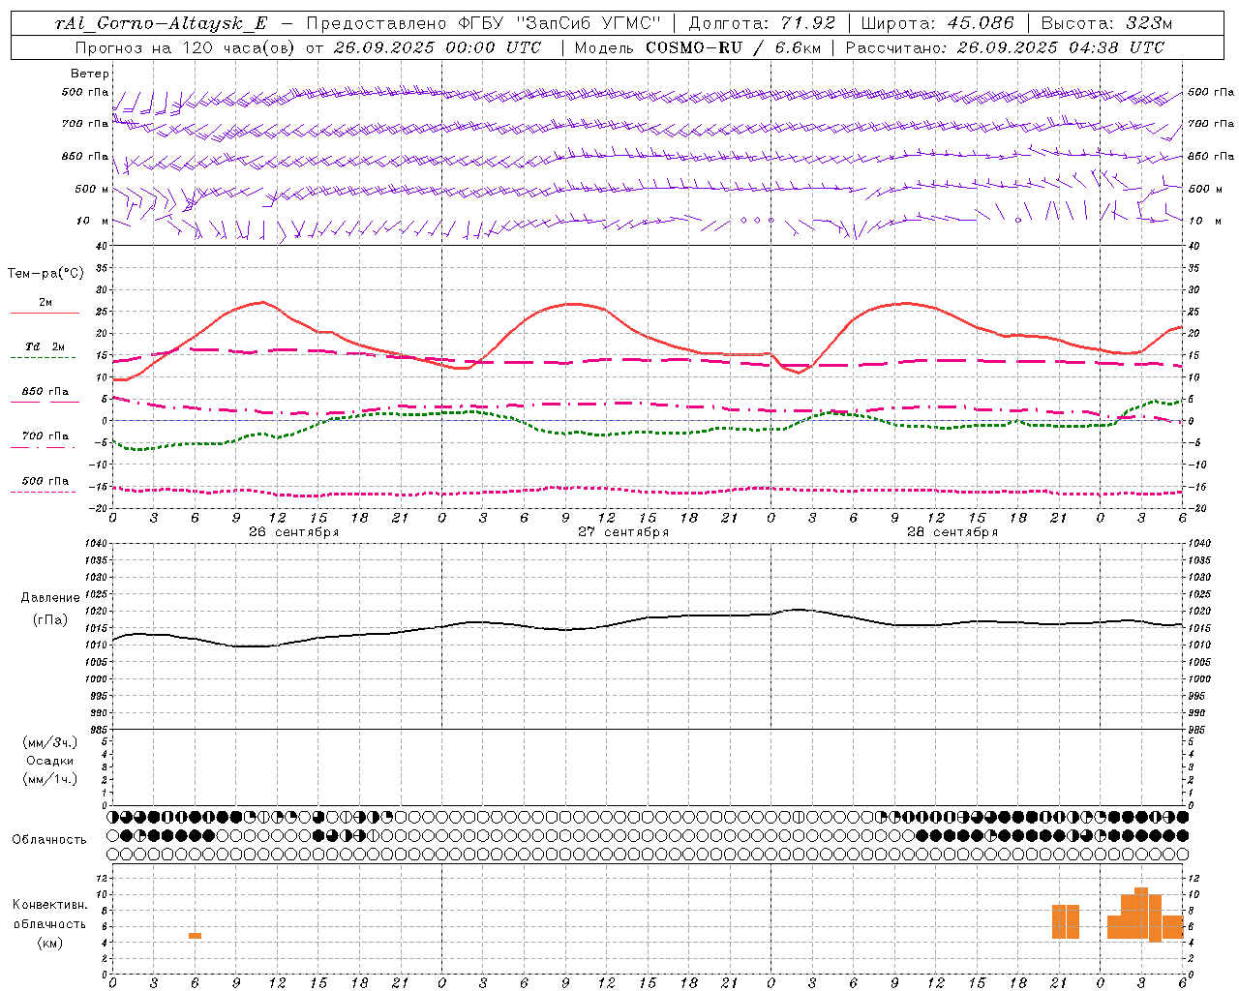Click the Td 2м dew point legend entry
The height and width of the screenshot is (991, 1239).
click(45, 346)
